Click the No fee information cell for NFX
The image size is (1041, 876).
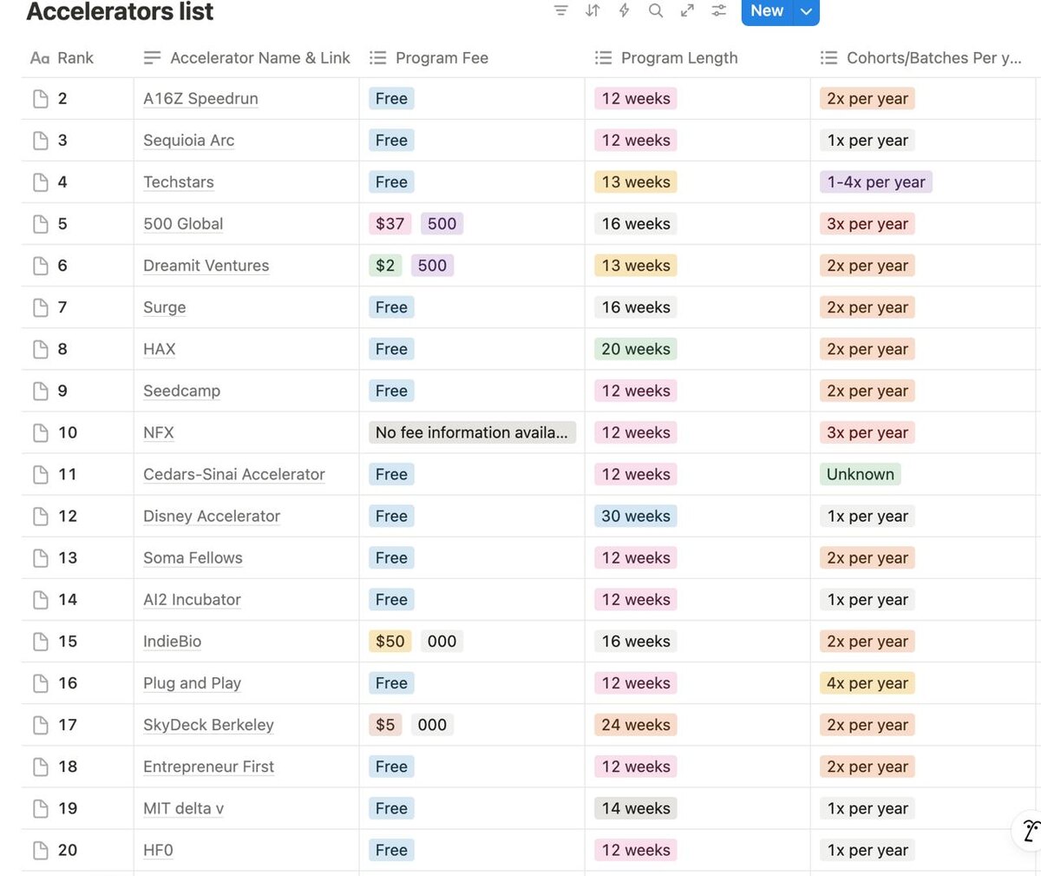pos(472,432)
